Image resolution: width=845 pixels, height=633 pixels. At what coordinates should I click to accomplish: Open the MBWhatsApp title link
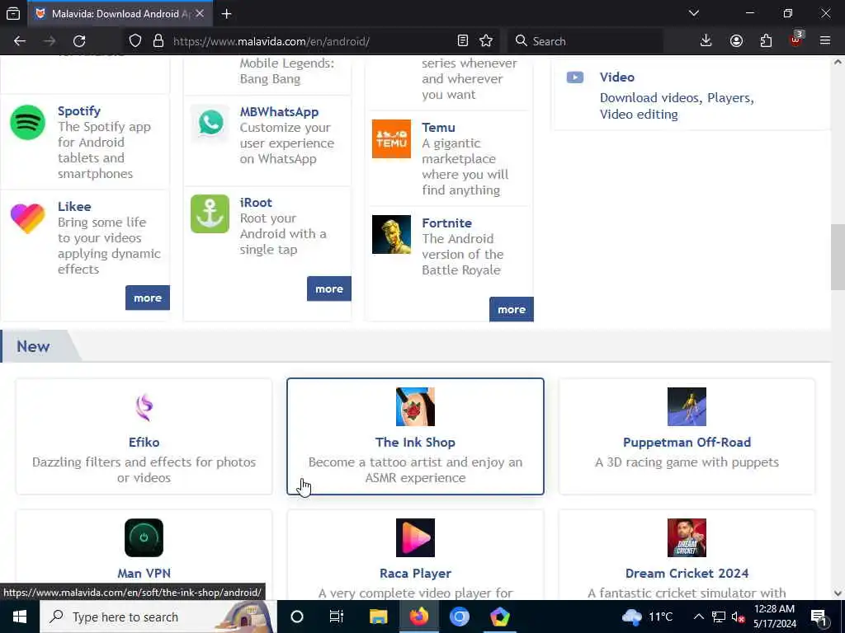[279, 112]
